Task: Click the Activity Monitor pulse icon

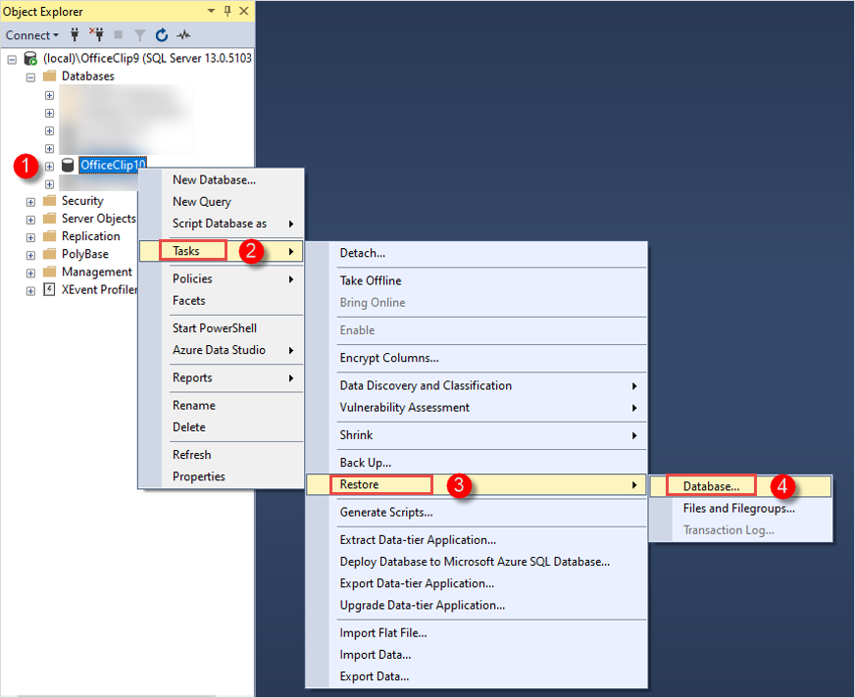Action: pyautogui.click(x=183, y=35)
